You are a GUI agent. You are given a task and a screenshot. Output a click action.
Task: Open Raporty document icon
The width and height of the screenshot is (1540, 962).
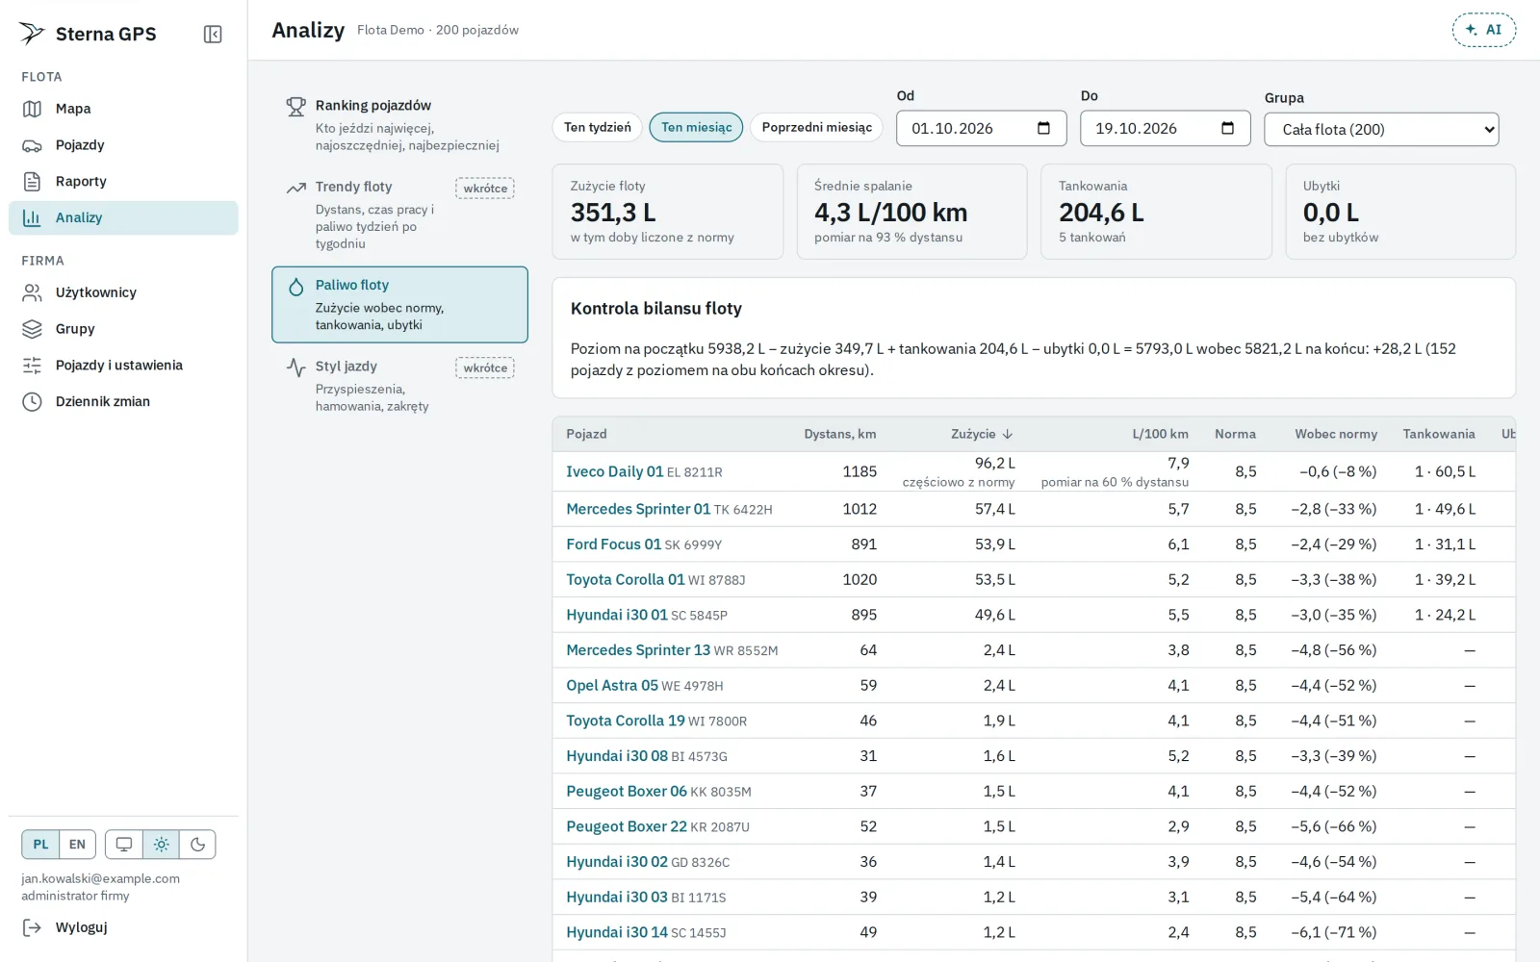tap(32, 181)
